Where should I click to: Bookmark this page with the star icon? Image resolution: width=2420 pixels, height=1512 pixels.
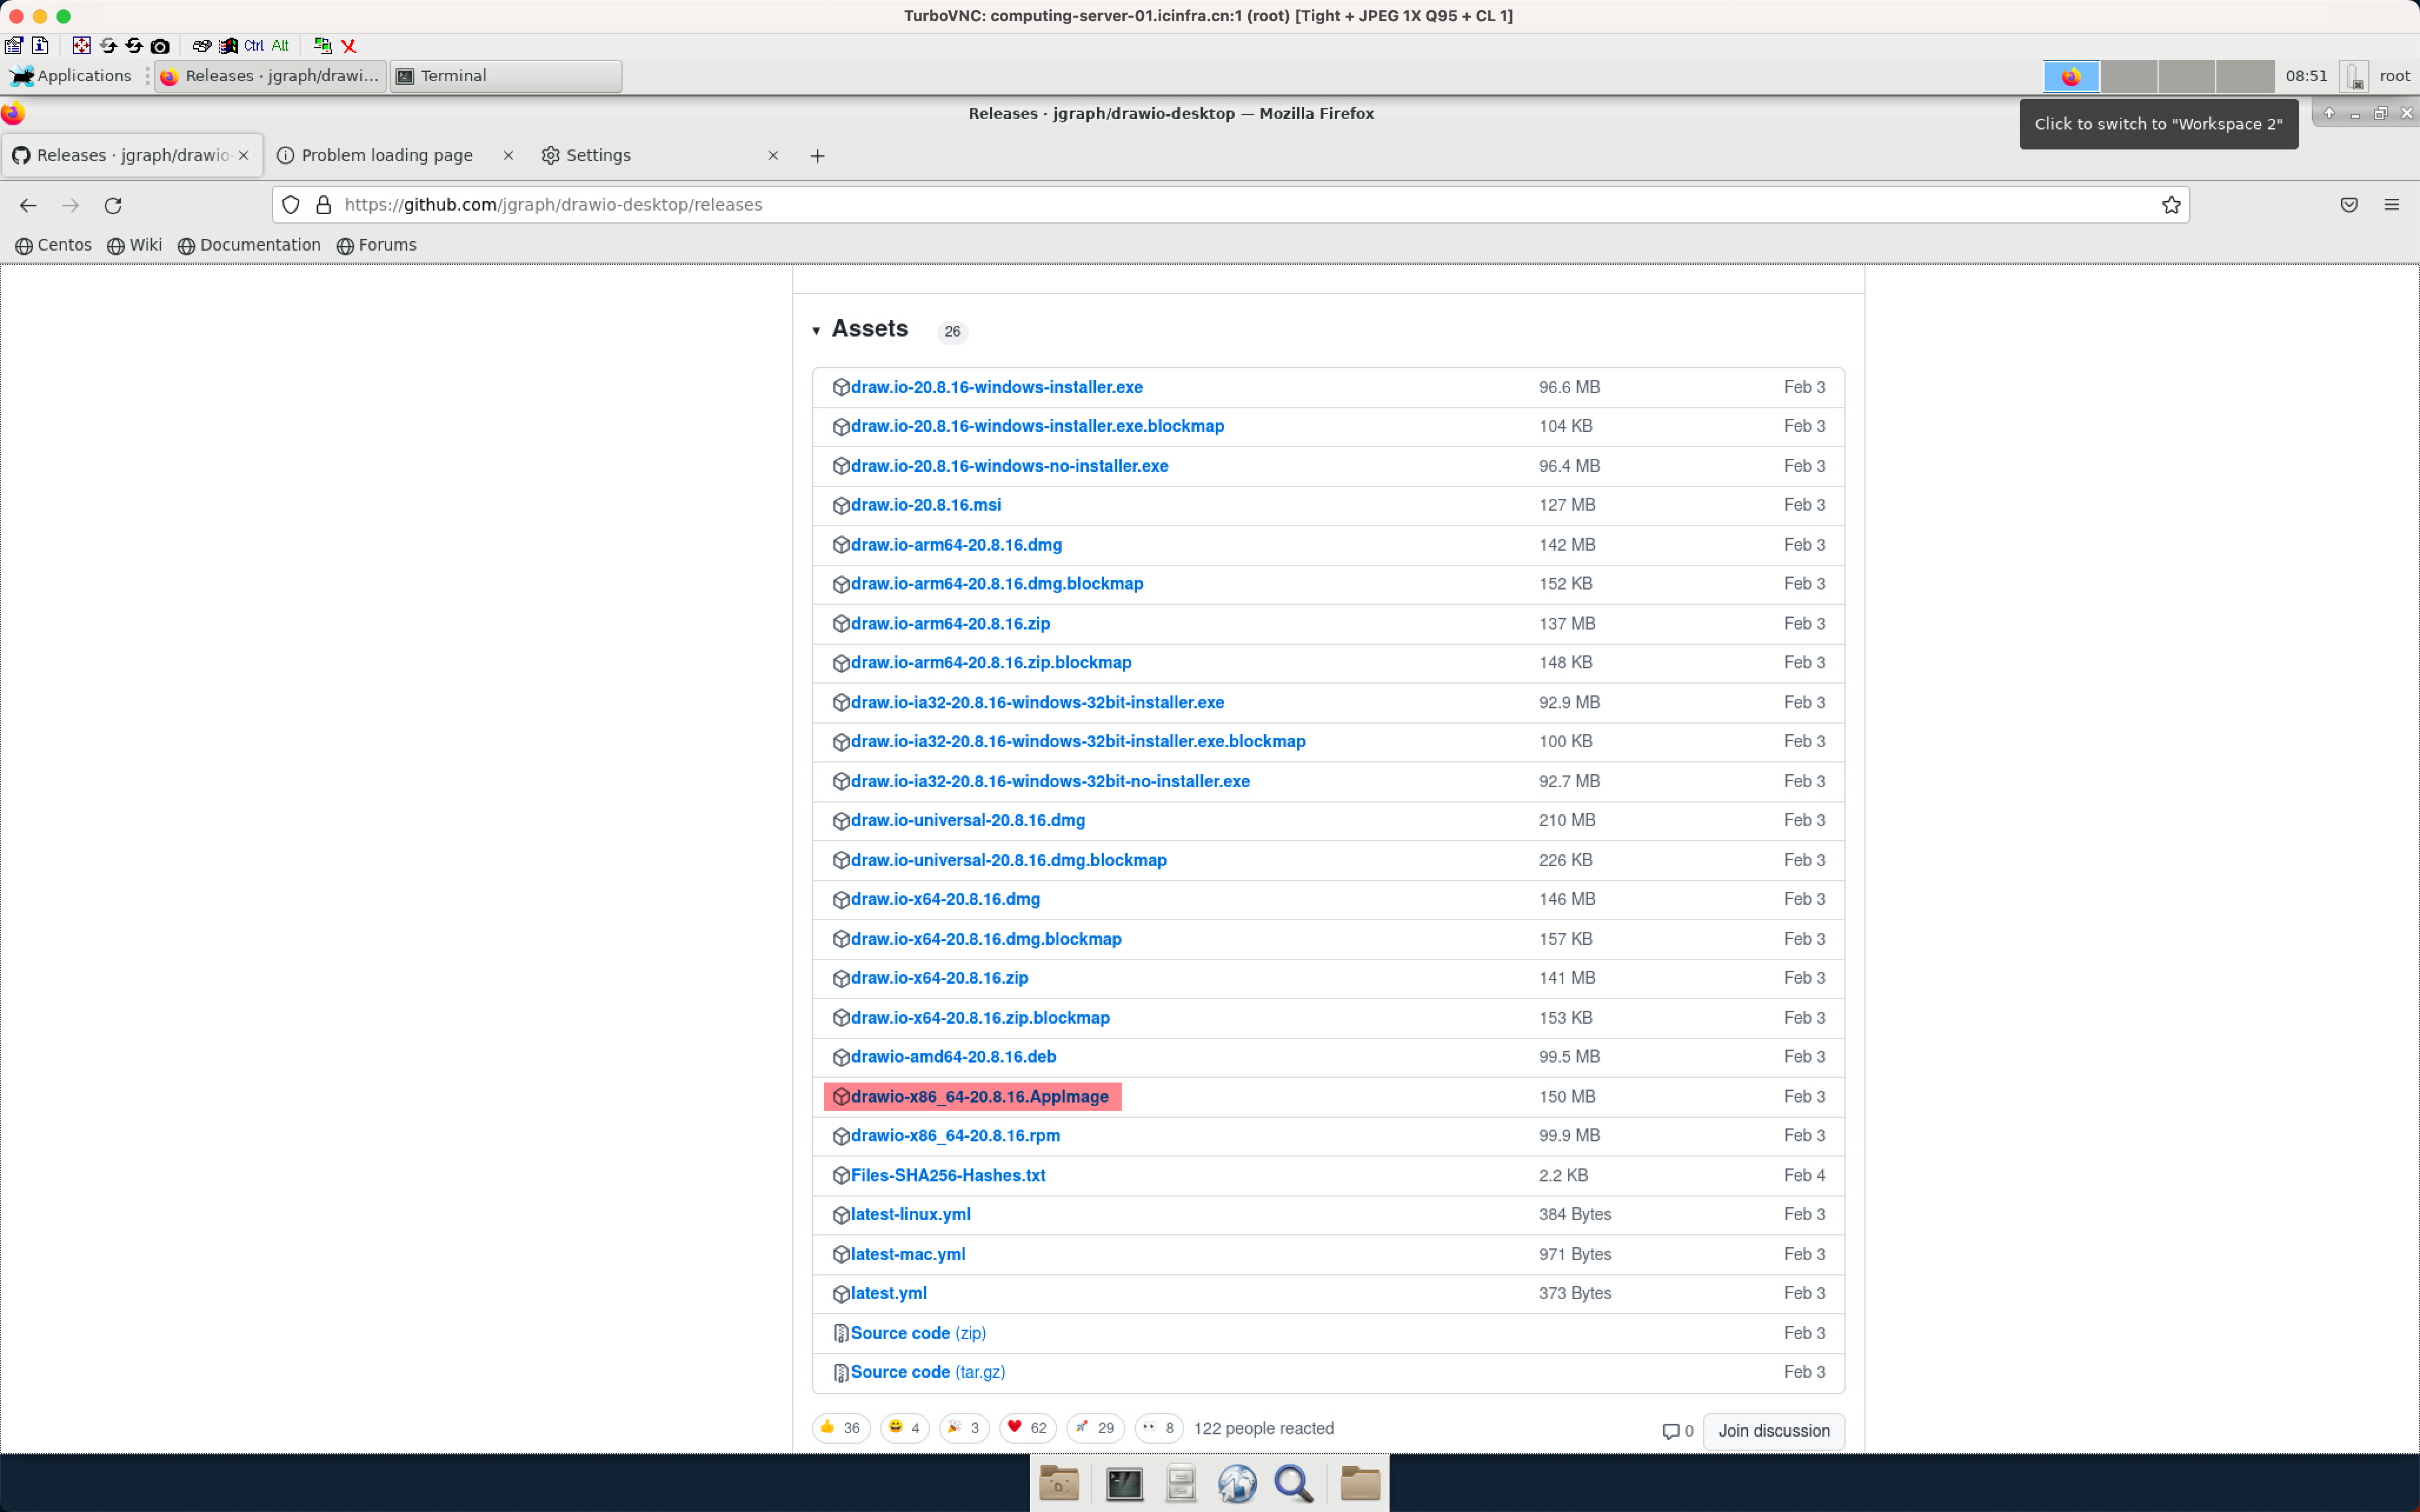coord(2171,205)
